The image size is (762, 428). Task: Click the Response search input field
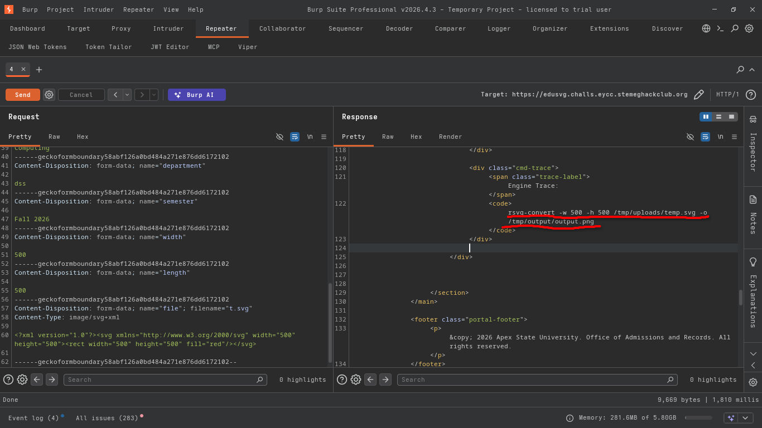537,380
